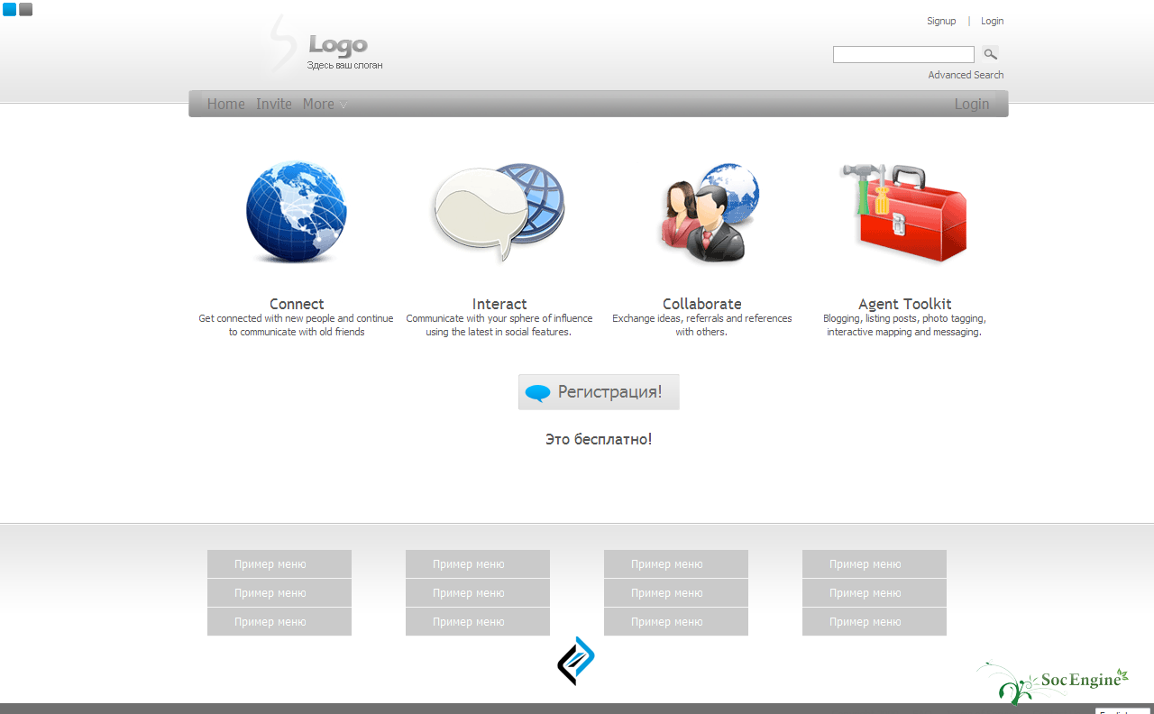Focus the search text field
This screenshot has height=714, width=1154.
(x=902, y=55)
